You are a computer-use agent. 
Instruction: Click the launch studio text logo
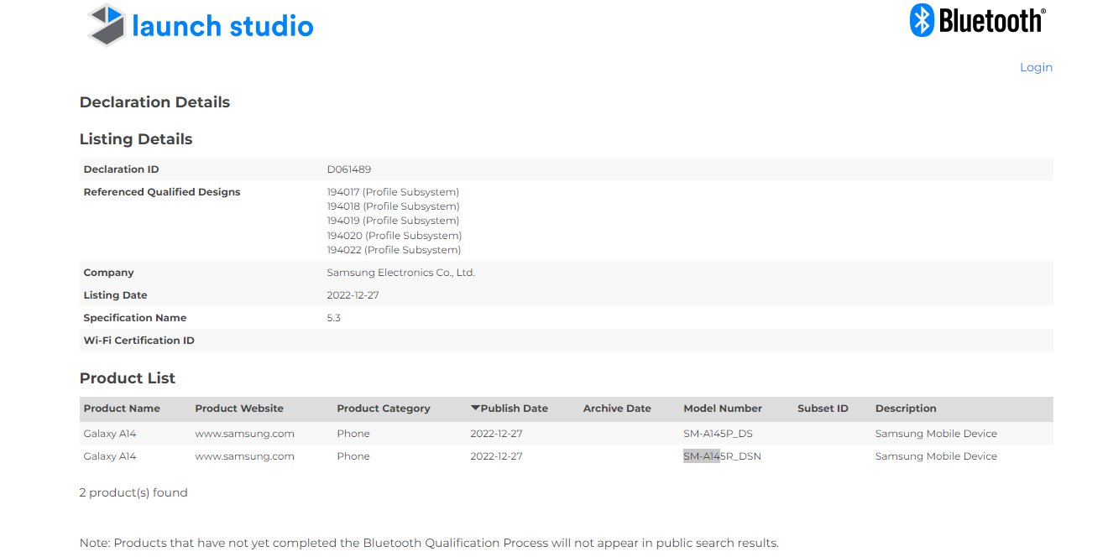tap(222, 26)
